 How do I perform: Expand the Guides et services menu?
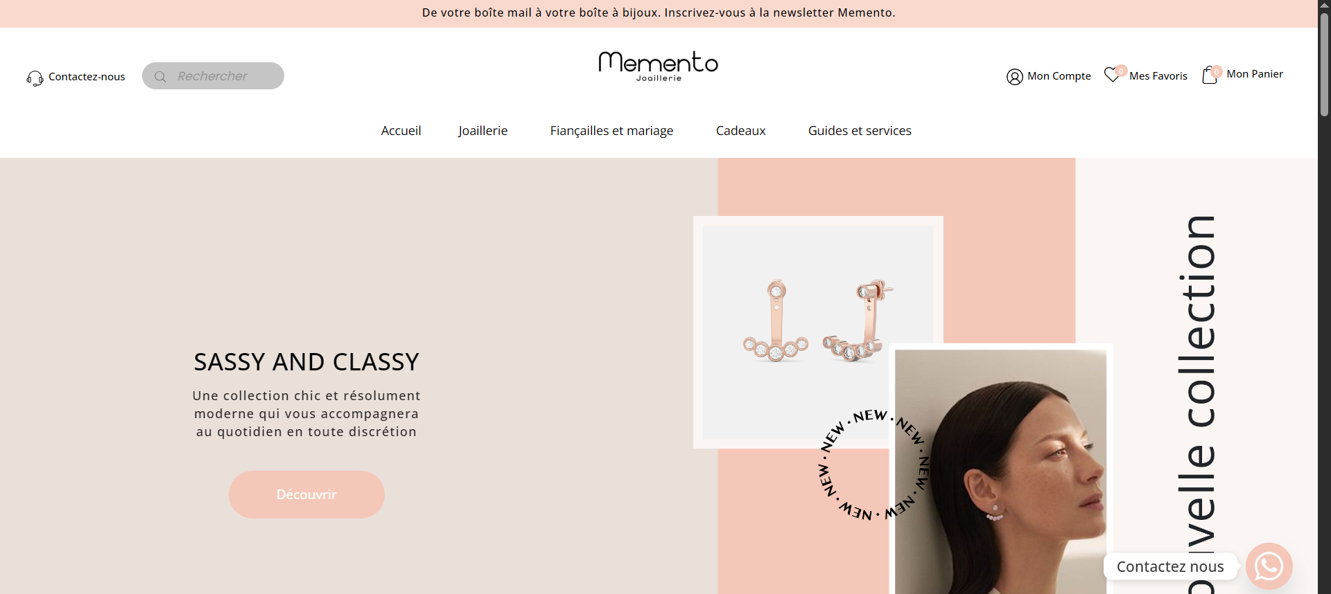click(x=860, y=131)
